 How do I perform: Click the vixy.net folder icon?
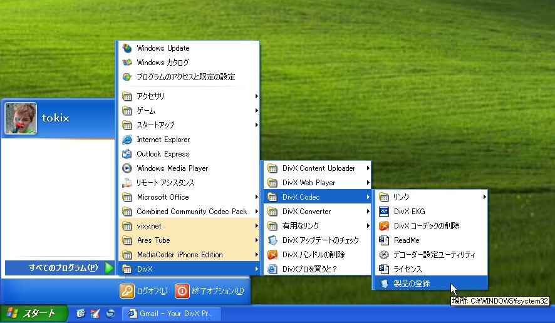tap(127, 226)
